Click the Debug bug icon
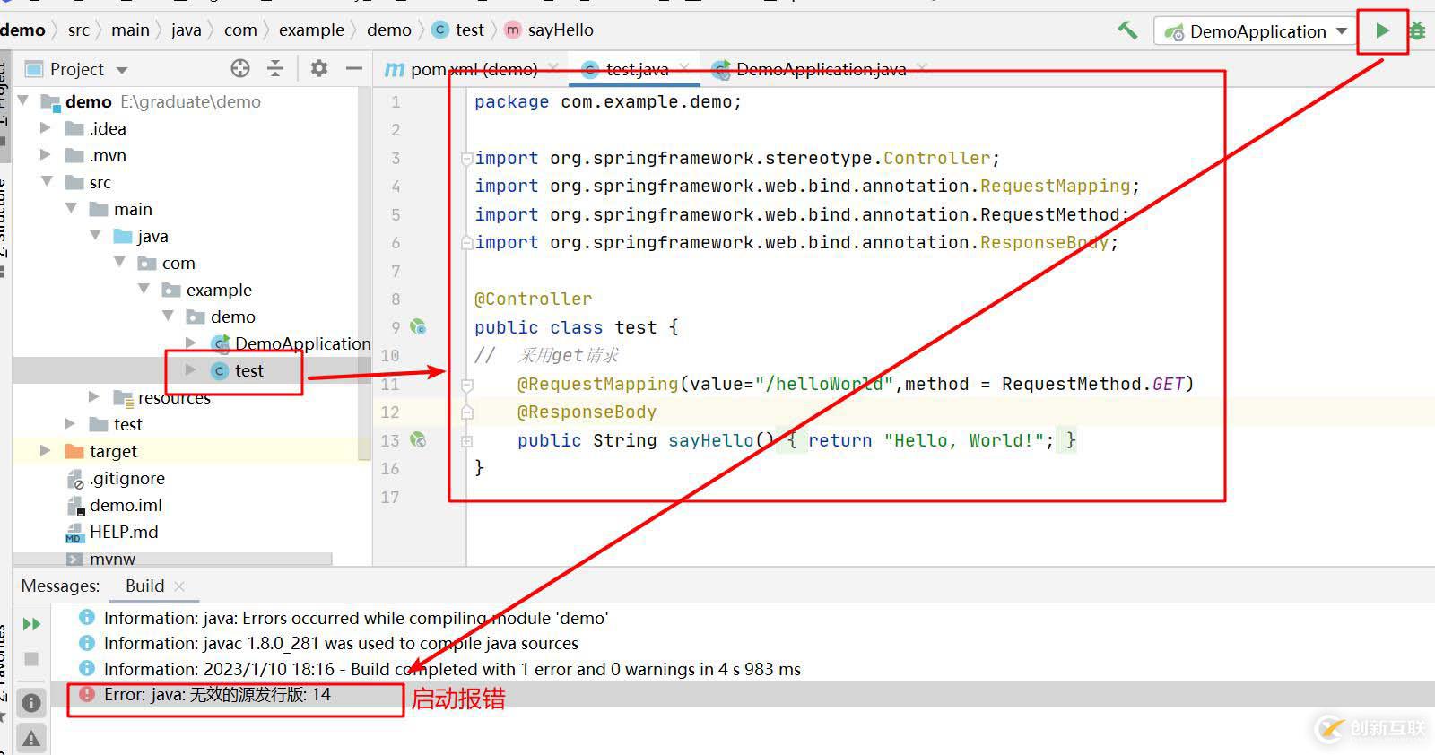The width and height of the screenshot is (1435, 755). 1418,31
